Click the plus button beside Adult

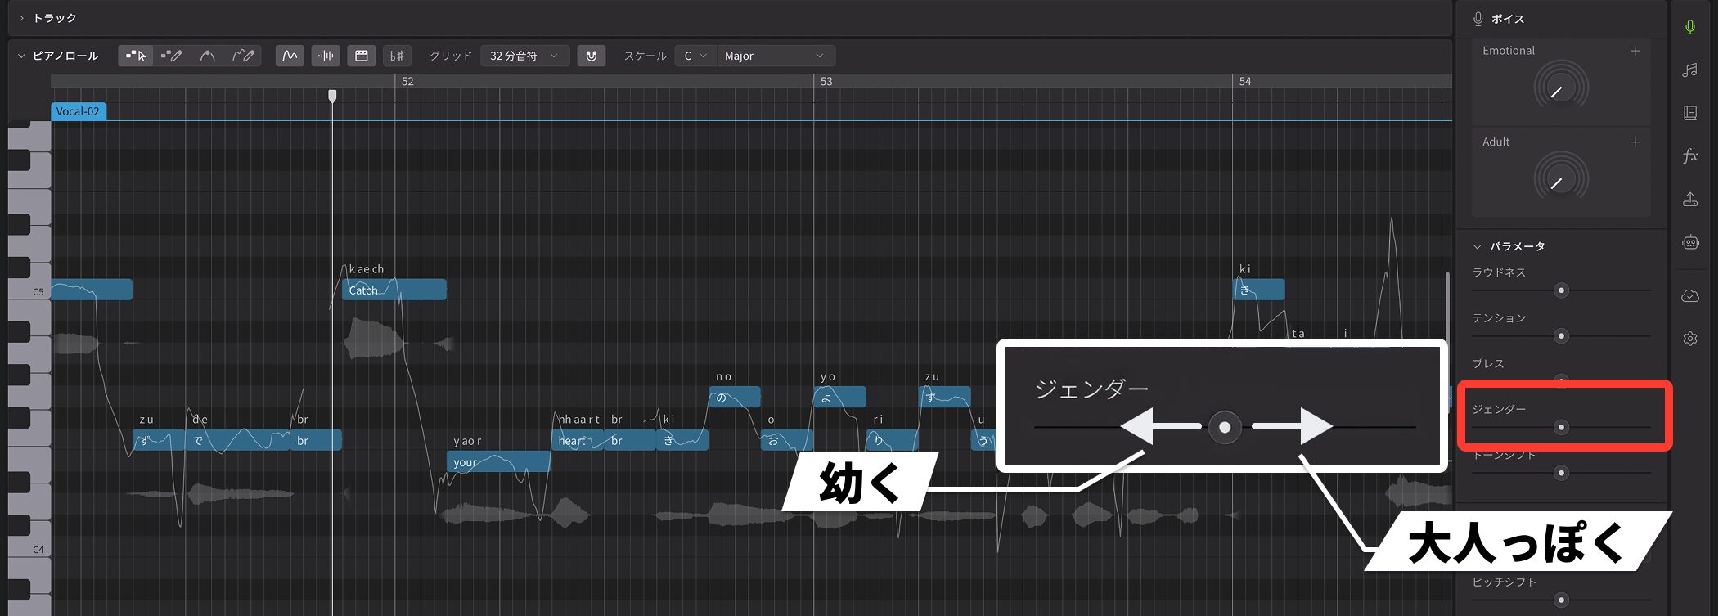[x=1635, y=142]
